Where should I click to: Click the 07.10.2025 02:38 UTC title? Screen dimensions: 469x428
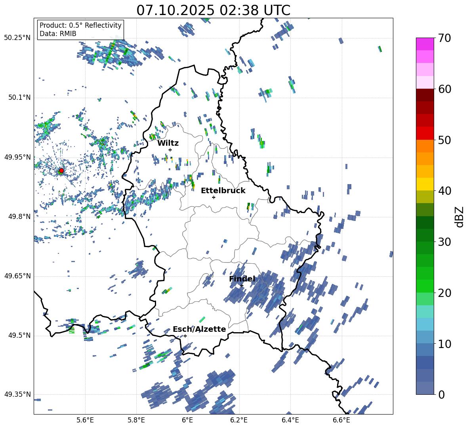tap(213, 10)
